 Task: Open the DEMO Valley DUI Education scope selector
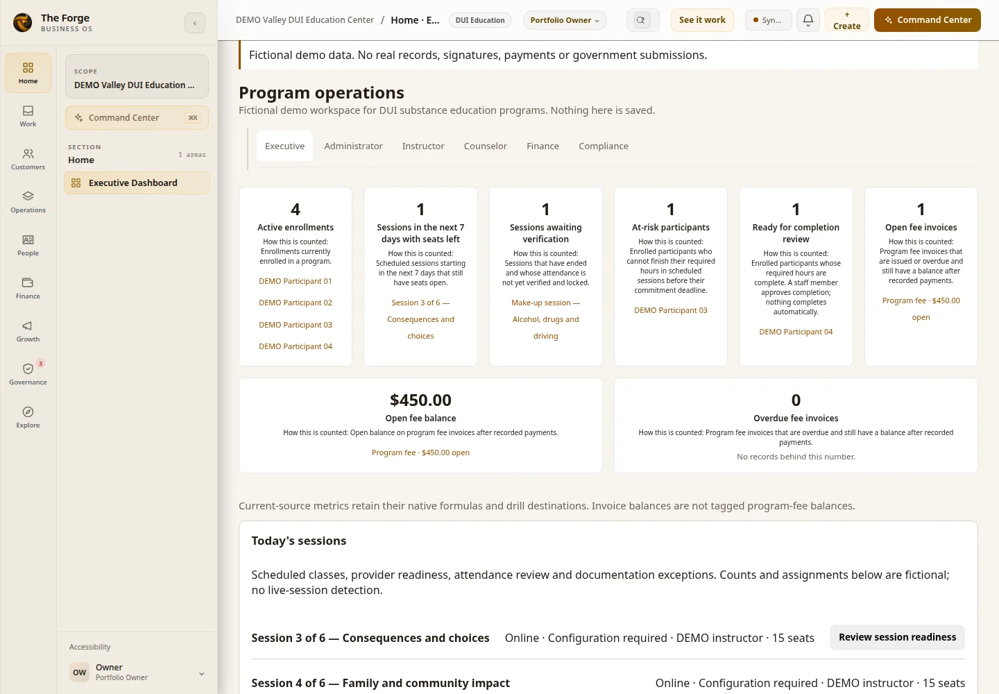point(137,78)
